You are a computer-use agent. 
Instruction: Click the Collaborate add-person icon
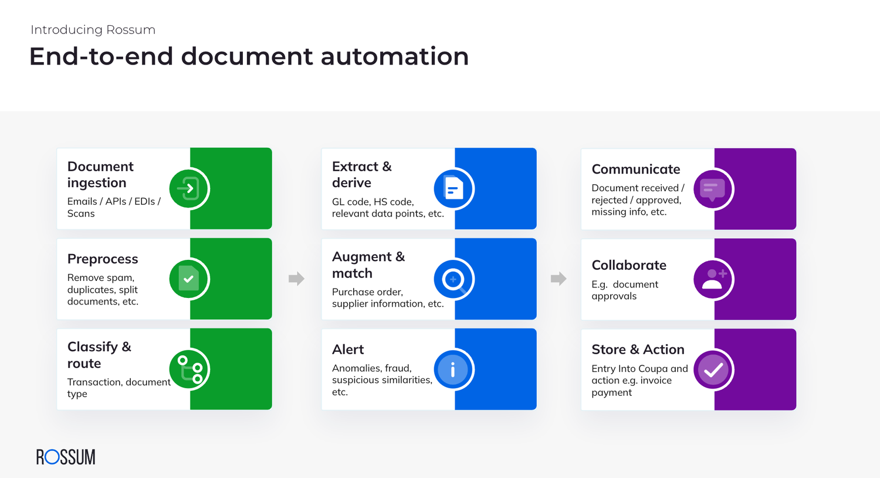click(713, 279)
